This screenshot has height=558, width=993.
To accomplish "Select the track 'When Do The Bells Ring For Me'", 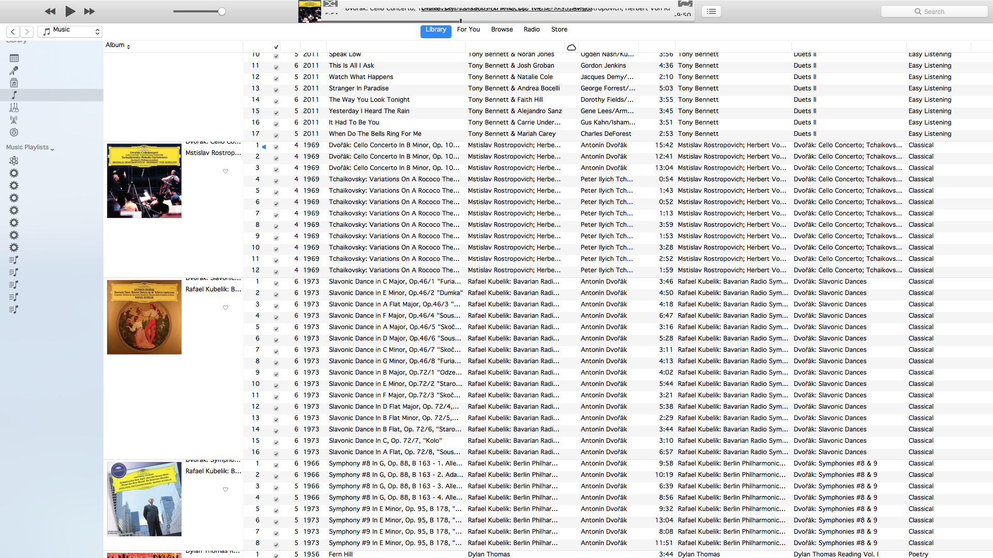I will point(375,134).
